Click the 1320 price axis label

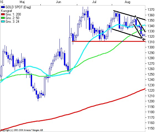point(151,37)
